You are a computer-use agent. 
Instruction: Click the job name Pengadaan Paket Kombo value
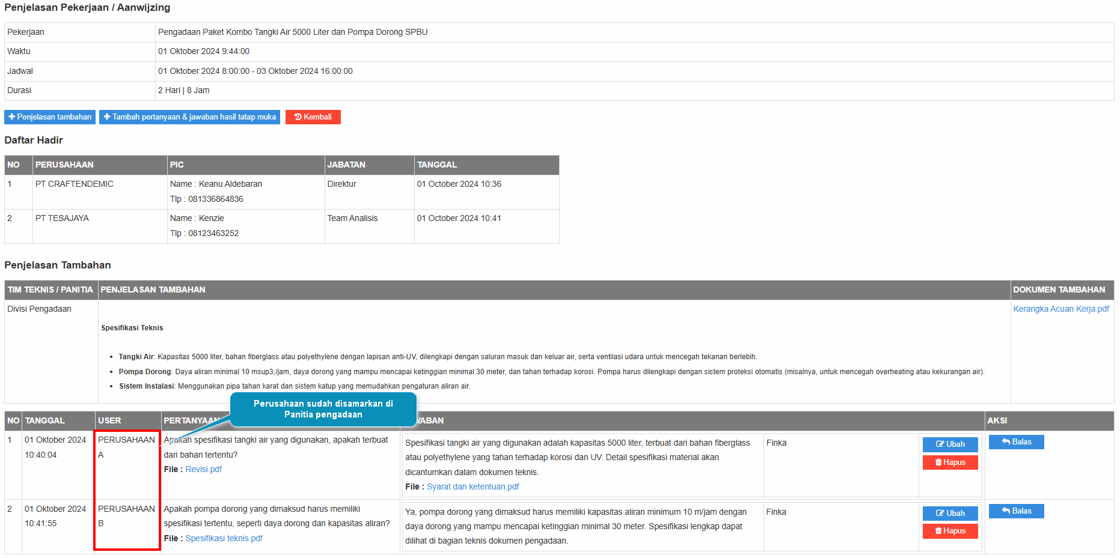[x=293, y=32]
